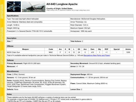Click the Lemon Dice: 2 cell
This screenshot has width=136, height=102.
[x=101, y=89]
